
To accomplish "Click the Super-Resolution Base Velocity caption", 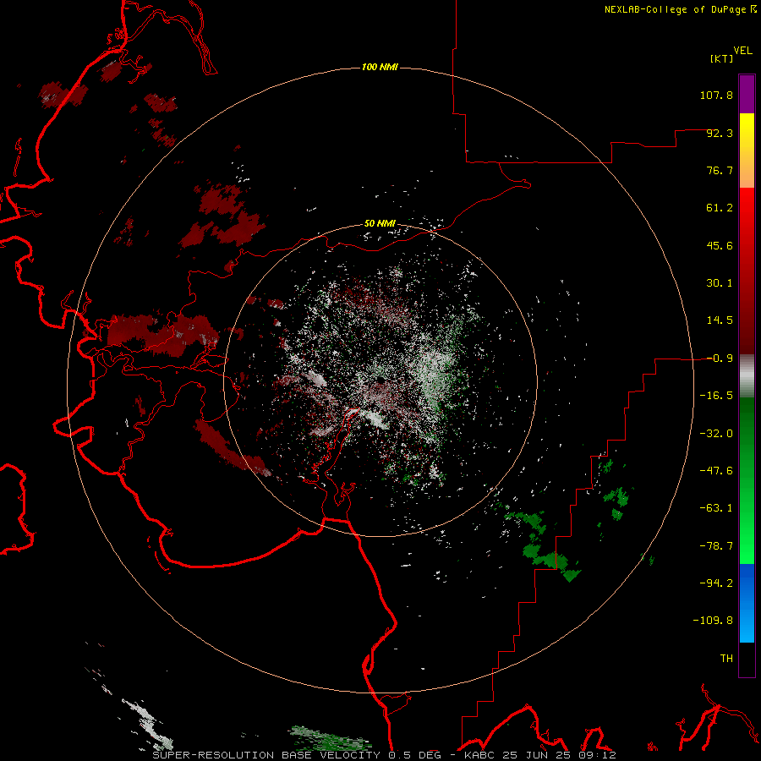I will tap(385, 755).
